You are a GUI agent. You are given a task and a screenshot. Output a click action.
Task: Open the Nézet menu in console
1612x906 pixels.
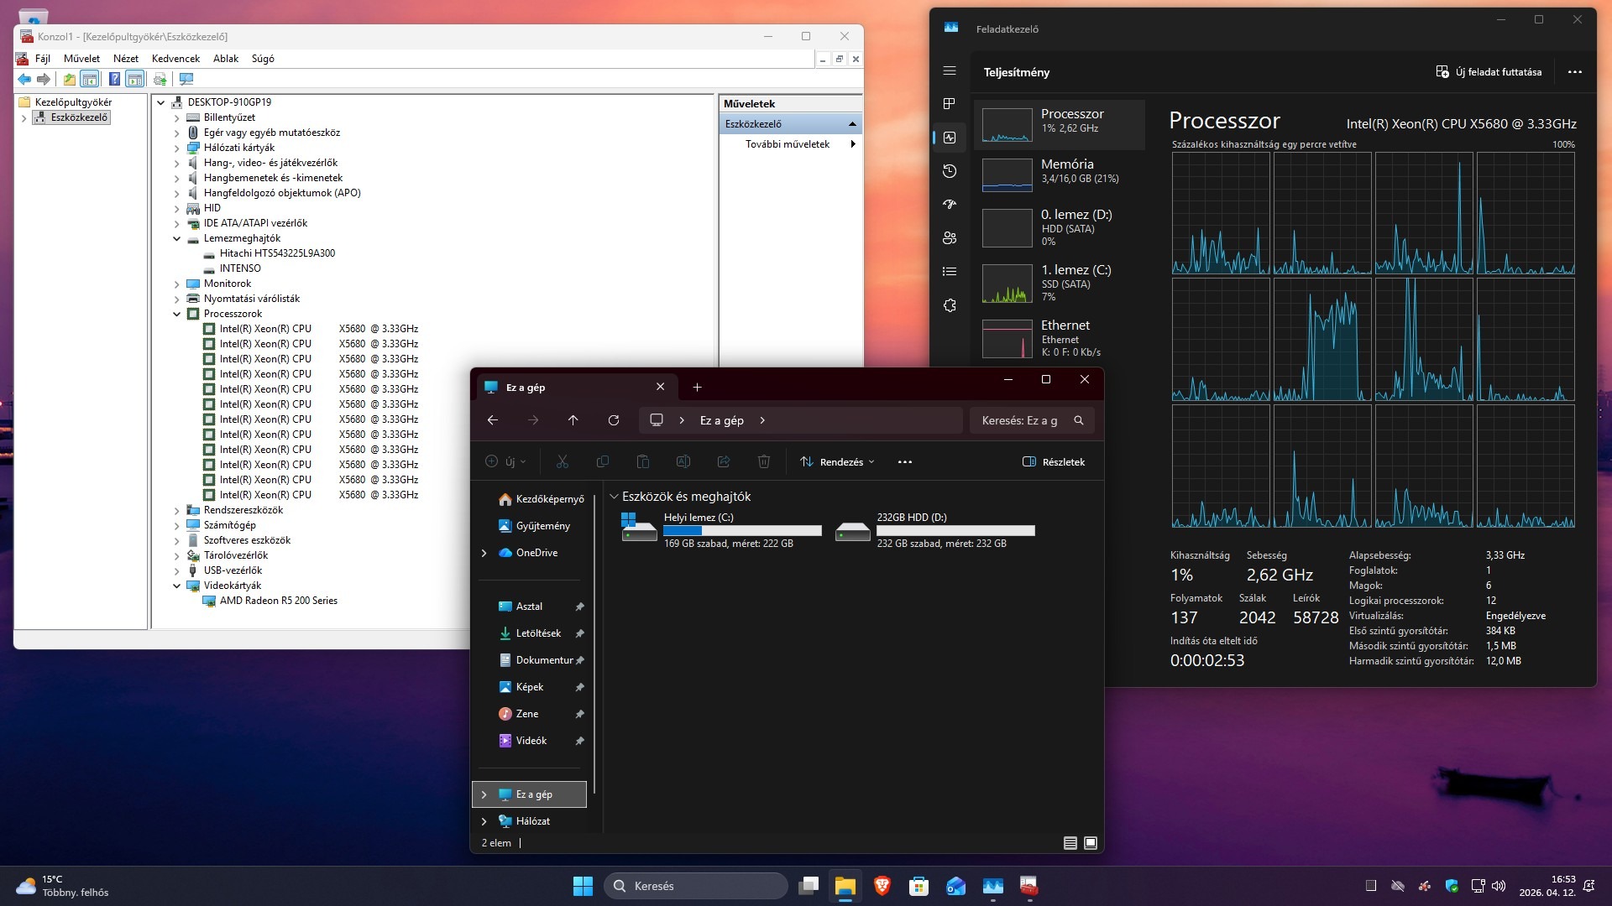tap(126, 59)
